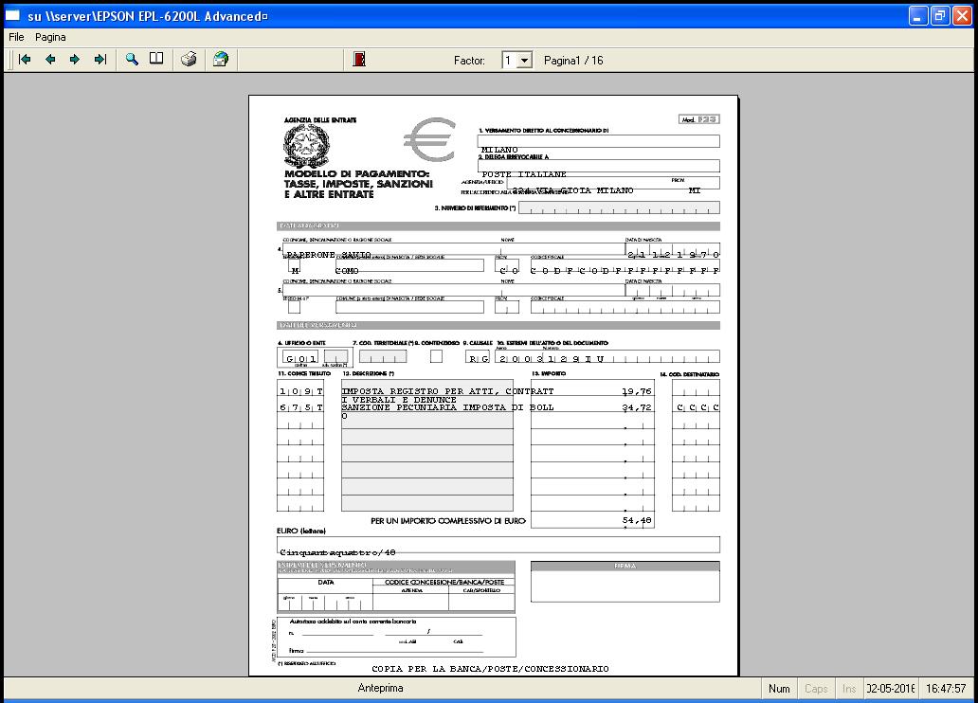Click the Mod. F23 label box

699,119
